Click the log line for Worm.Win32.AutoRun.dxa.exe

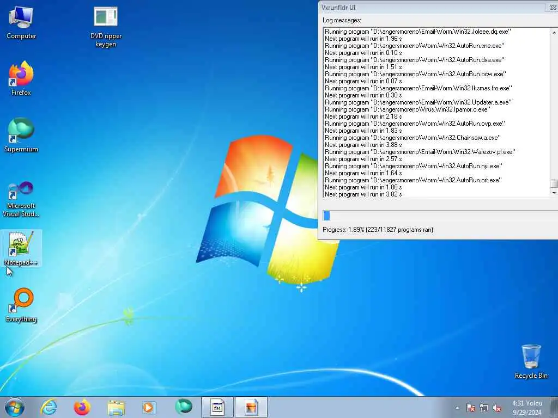415,60
